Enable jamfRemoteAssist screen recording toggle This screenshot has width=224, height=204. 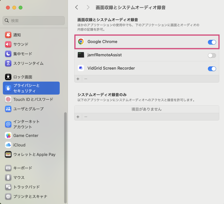tap(212, 55)
